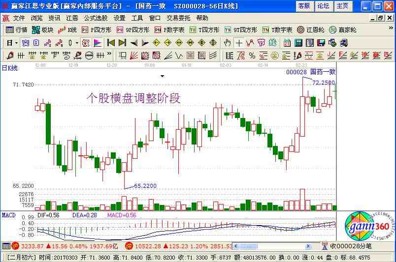
Task: Open the 9P四方形 tool
Action: [133, 30]
